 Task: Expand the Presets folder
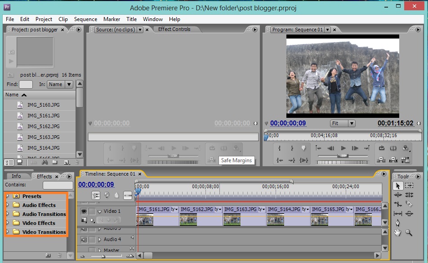pos(8,196)
